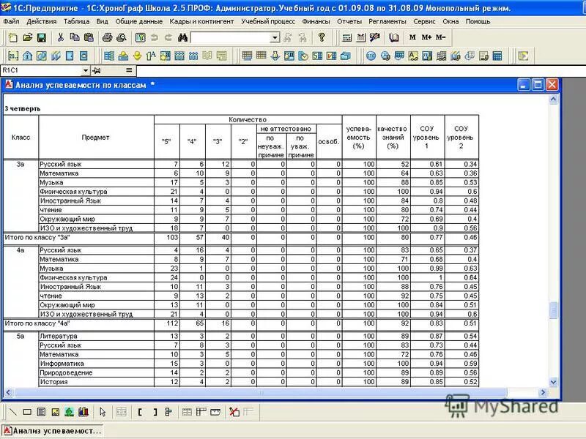This screenshot has height=439, width=586.
Task: Click the binoculars search icon
Action: pos(182,37)
